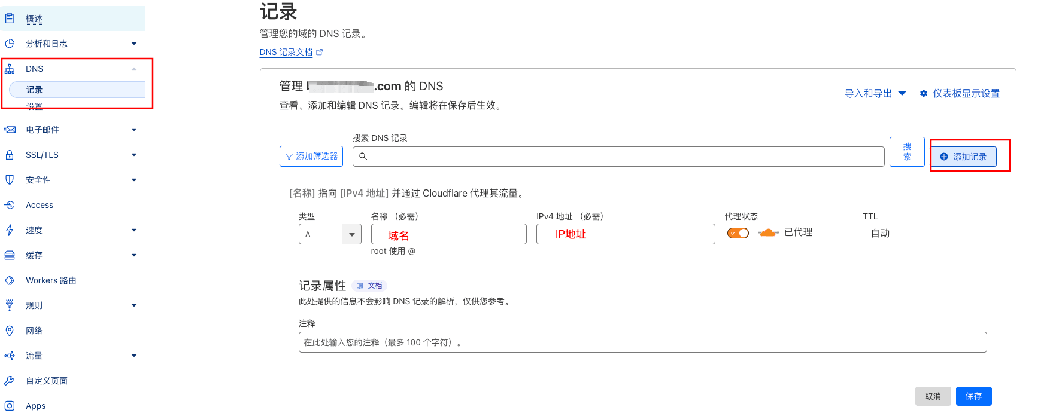The width and height of the screenshot is (1059, 413).
Task: Click the Access login arrow icon
Action: click(x=10, y=205)
